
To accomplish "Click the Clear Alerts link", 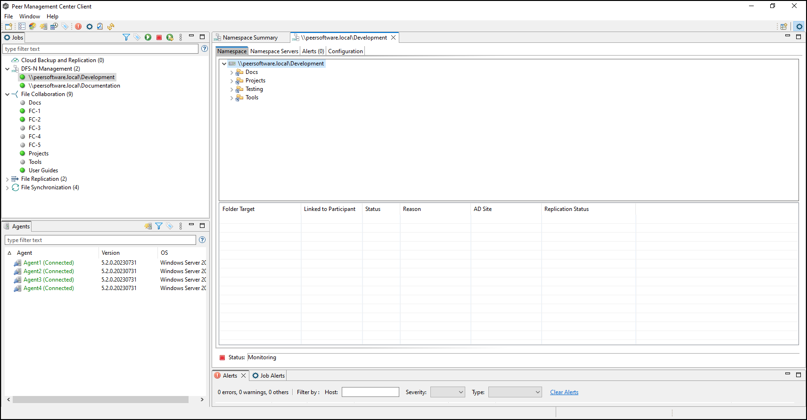I will click(x=564, y=392).
